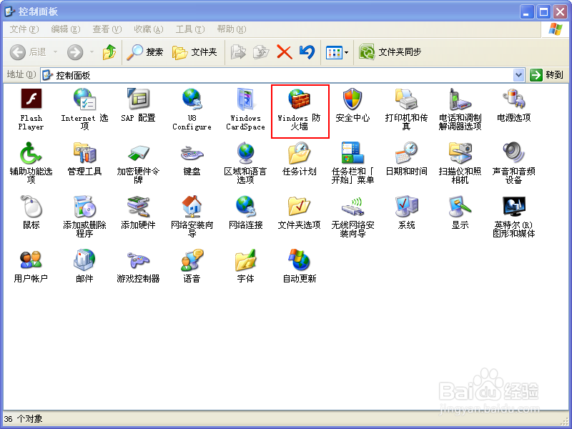Open the 文件(F) menu

(x=24, y=29)
